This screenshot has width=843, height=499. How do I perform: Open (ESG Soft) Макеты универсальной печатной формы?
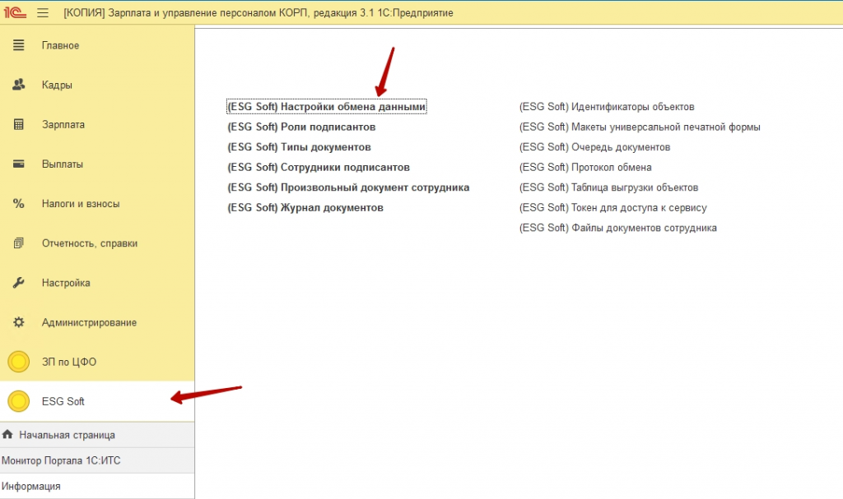640,127
